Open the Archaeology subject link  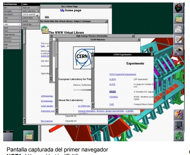[47, 101]
